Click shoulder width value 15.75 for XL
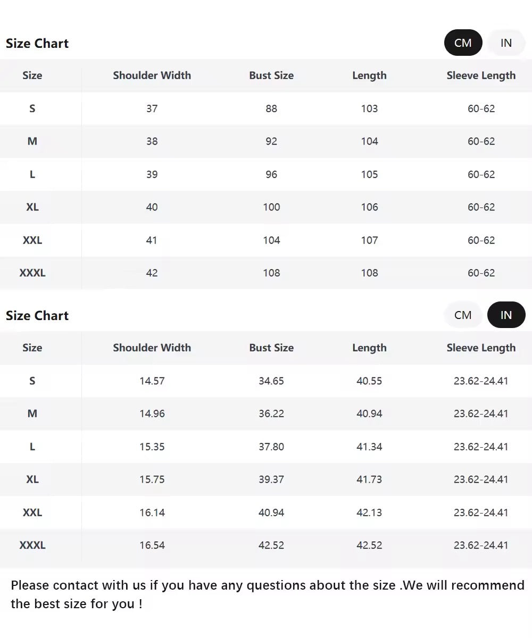Screen dimensions: 532x638 (x=152, y=480)
